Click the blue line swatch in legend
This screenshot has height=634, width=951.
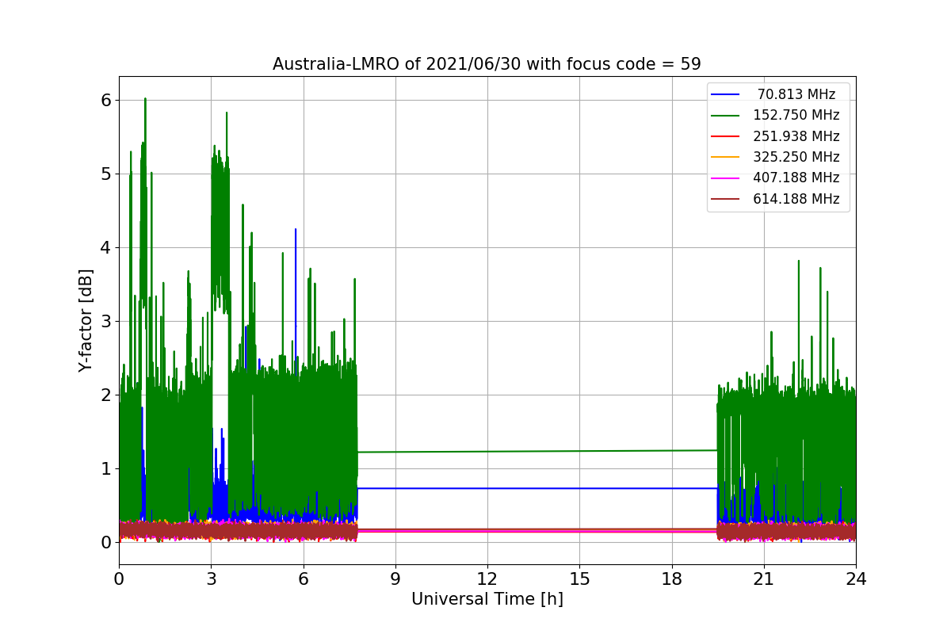725,95
